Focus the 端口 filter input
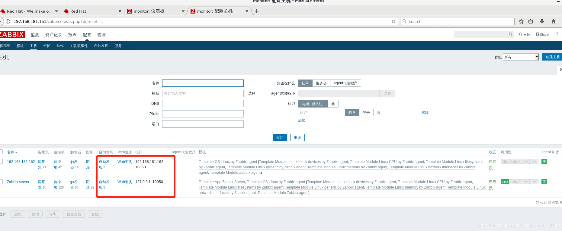The height and width of the screenshot is (231, 562). (203, 124)
